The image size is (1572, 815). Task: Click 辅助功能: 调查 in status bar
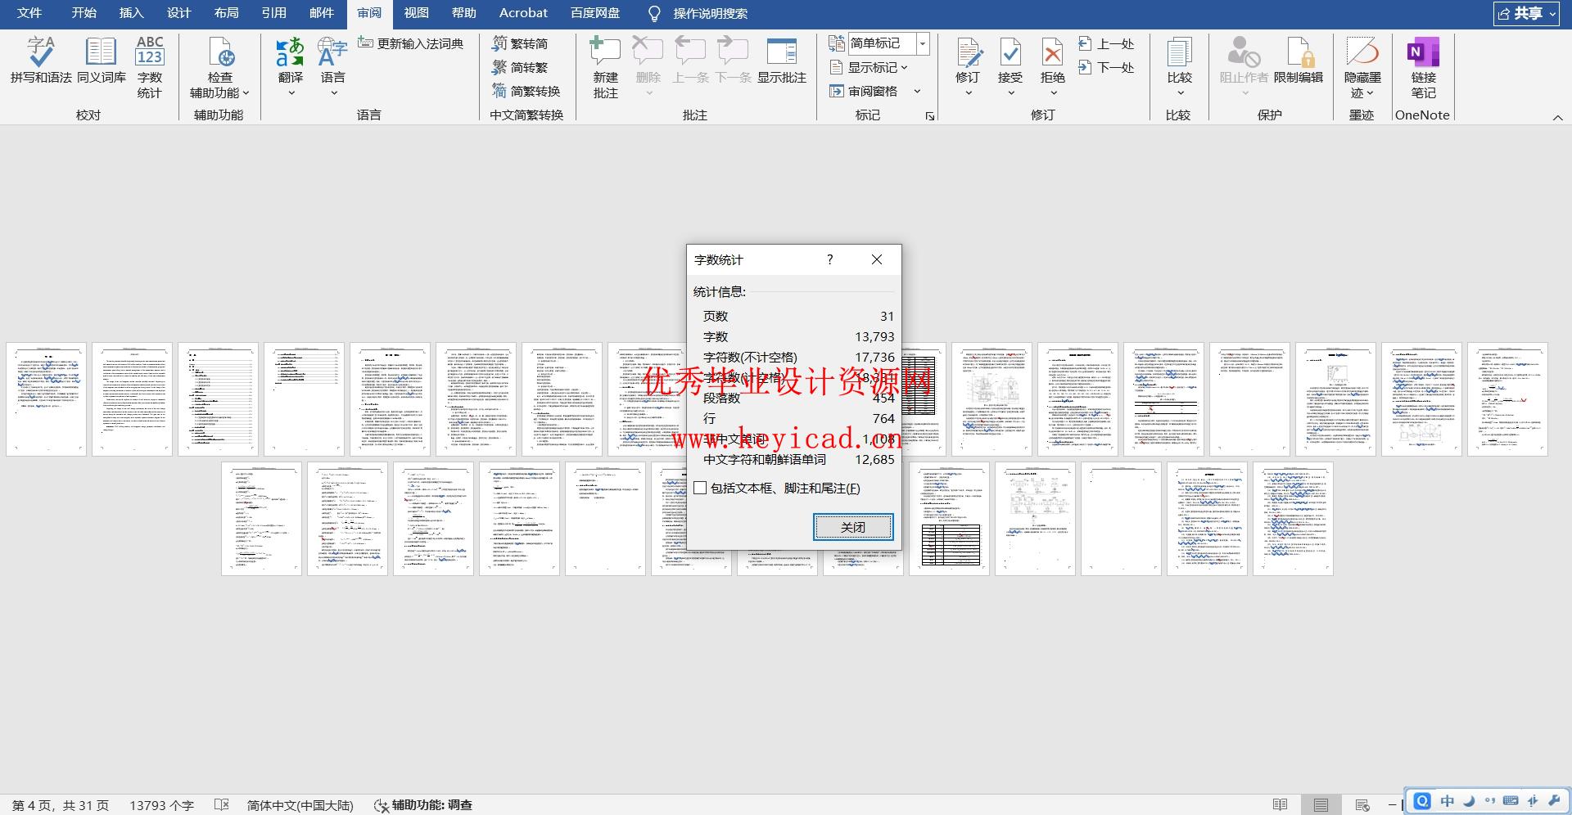[423, 805]
